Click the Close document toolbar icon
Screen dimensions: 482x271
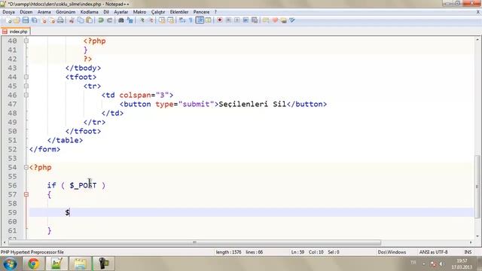point(44,20)
